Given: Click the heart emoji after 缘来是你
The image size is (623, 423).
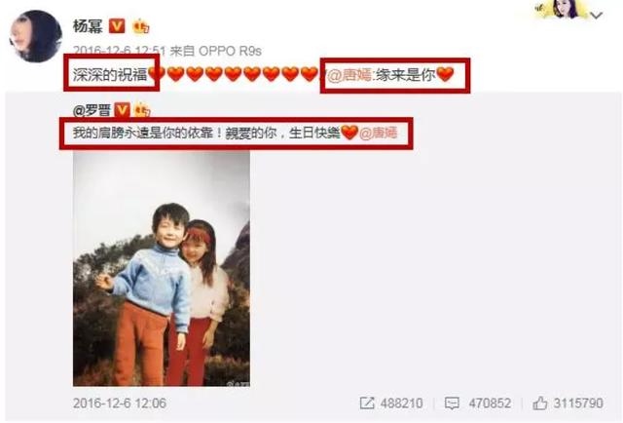Looking at the screenshot, I should coord(445,74).
